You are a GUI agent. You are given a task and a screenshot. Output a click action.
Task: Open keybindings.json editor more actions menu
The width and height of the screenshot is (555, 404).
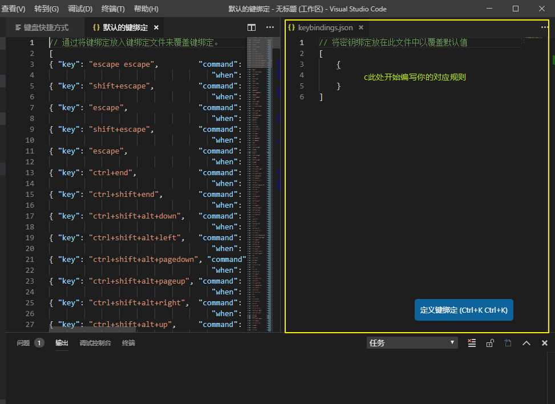point(544,27)
